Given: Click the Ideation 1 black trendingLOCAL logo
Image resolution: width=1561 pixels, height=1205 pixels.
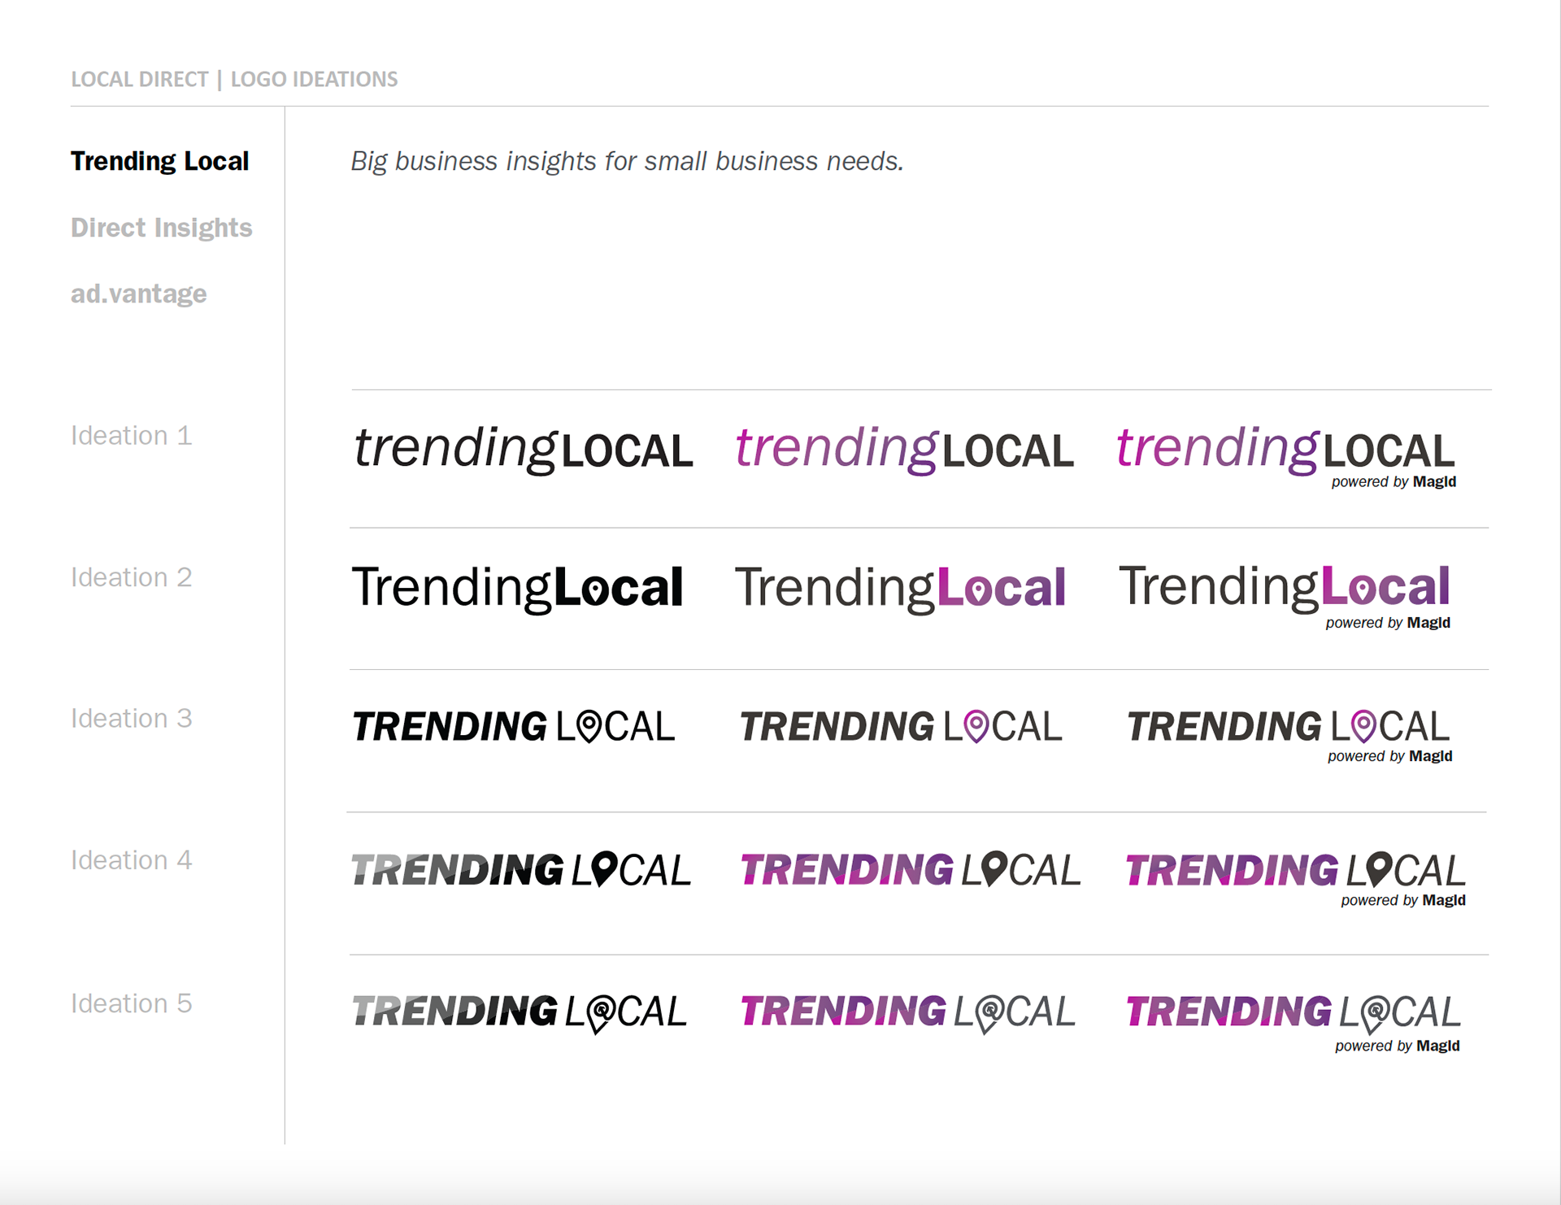Looking at the screenshot, I should point(523,449).
